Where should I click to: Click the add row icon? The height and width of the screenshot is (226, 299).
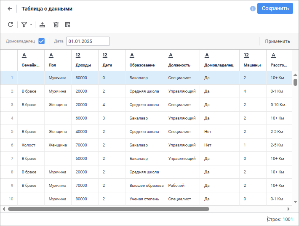tap(42, 25)
